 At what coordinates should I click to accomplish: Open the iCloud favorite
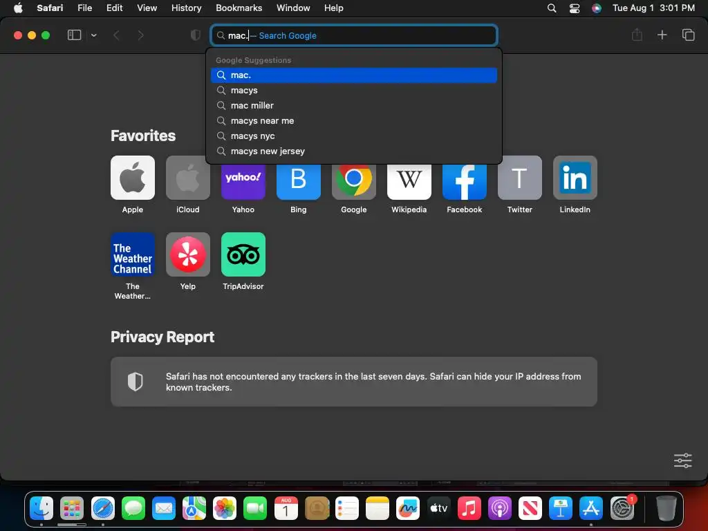188,178
